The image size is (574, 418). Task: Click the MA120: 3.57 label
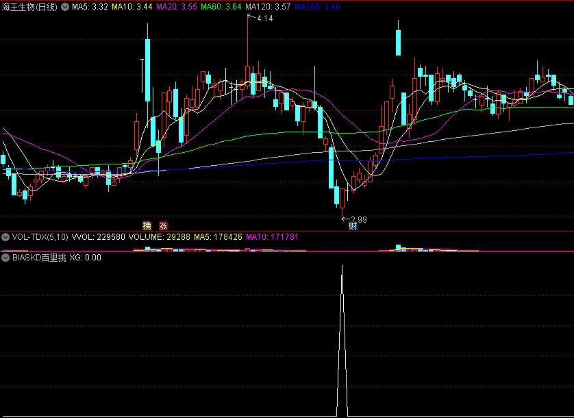[x=268, y=7]
